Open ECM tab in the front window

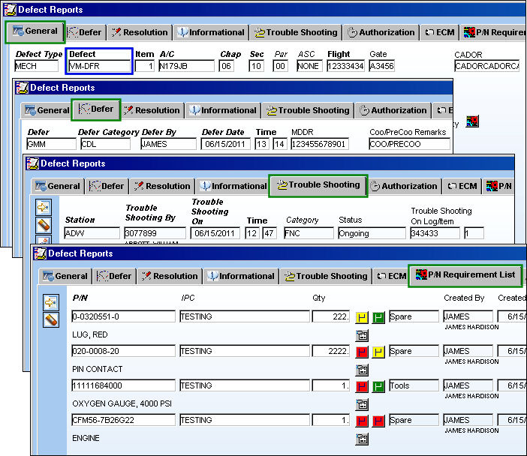392,276
